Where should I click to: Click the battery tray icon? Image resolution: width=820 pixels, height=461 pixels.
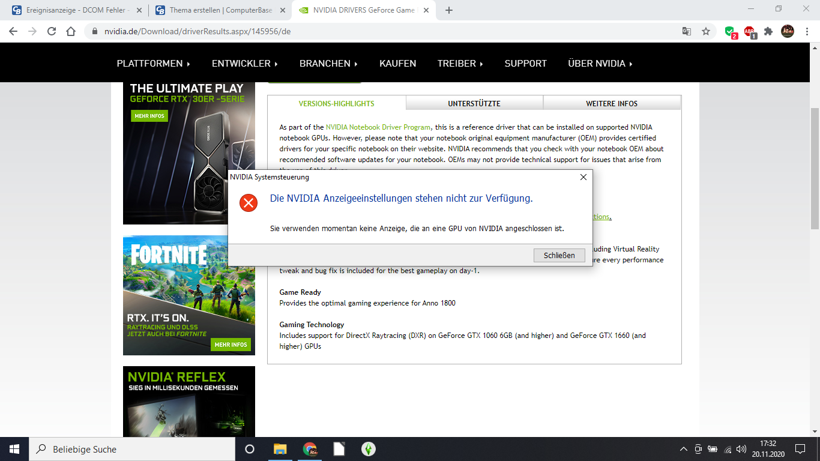(713, 449)
